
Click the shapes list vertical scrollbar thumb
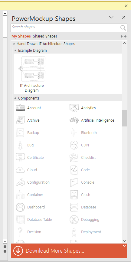click(124, 118)
